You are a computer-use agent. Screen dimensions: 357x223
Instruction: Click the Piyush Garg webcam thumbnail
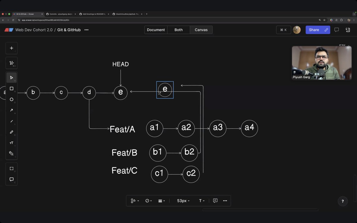tap(322, 63)
